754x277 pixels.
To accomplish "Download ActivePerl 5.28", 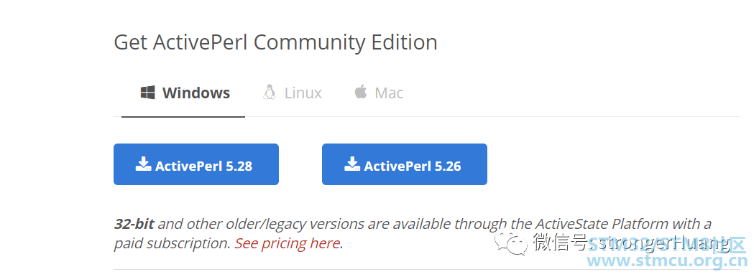I will pos(196,164).
